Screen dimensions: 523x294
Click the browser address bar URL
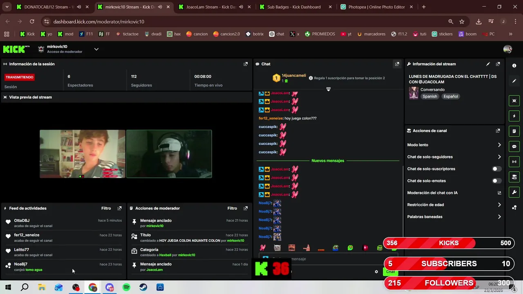click(x=99, y=22)
